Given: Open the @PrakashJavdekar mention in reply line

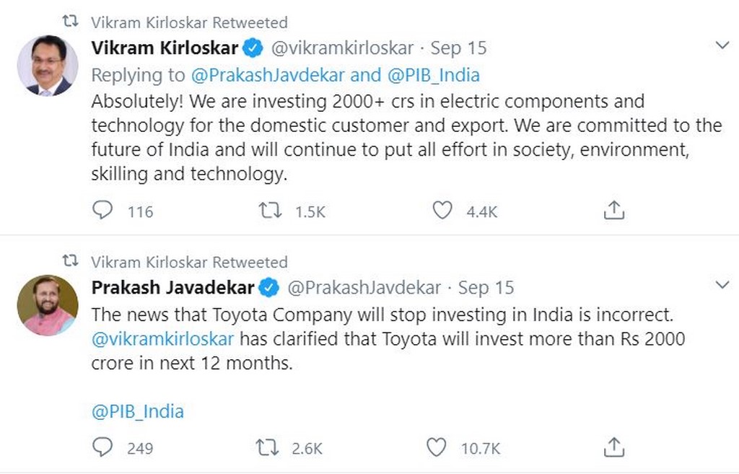Looking at the screenshot, I should [x=270, y=75].
